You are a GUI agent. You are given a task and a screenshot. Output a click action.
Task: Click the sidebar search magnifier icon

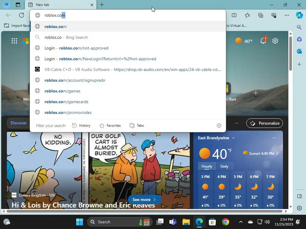click(299, 27)
